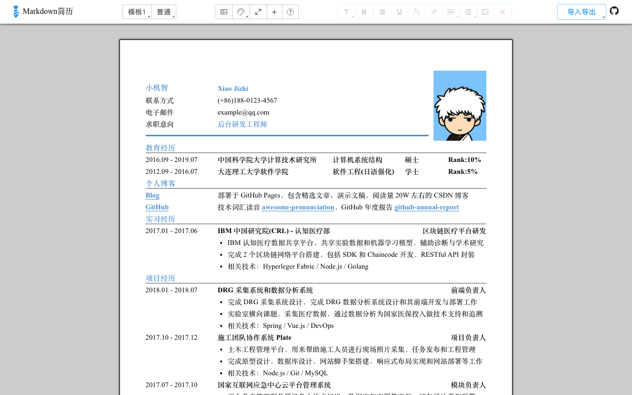Click the date 2018.01 - 2018.07

(171, 290)
